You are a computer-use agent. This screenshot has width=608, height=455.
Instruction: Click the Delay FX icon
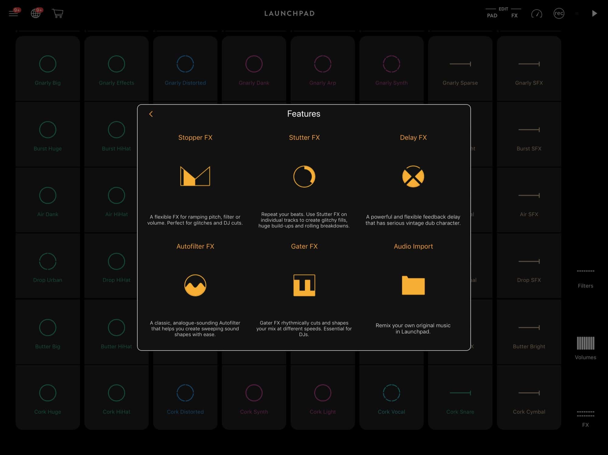coord(413,177)
